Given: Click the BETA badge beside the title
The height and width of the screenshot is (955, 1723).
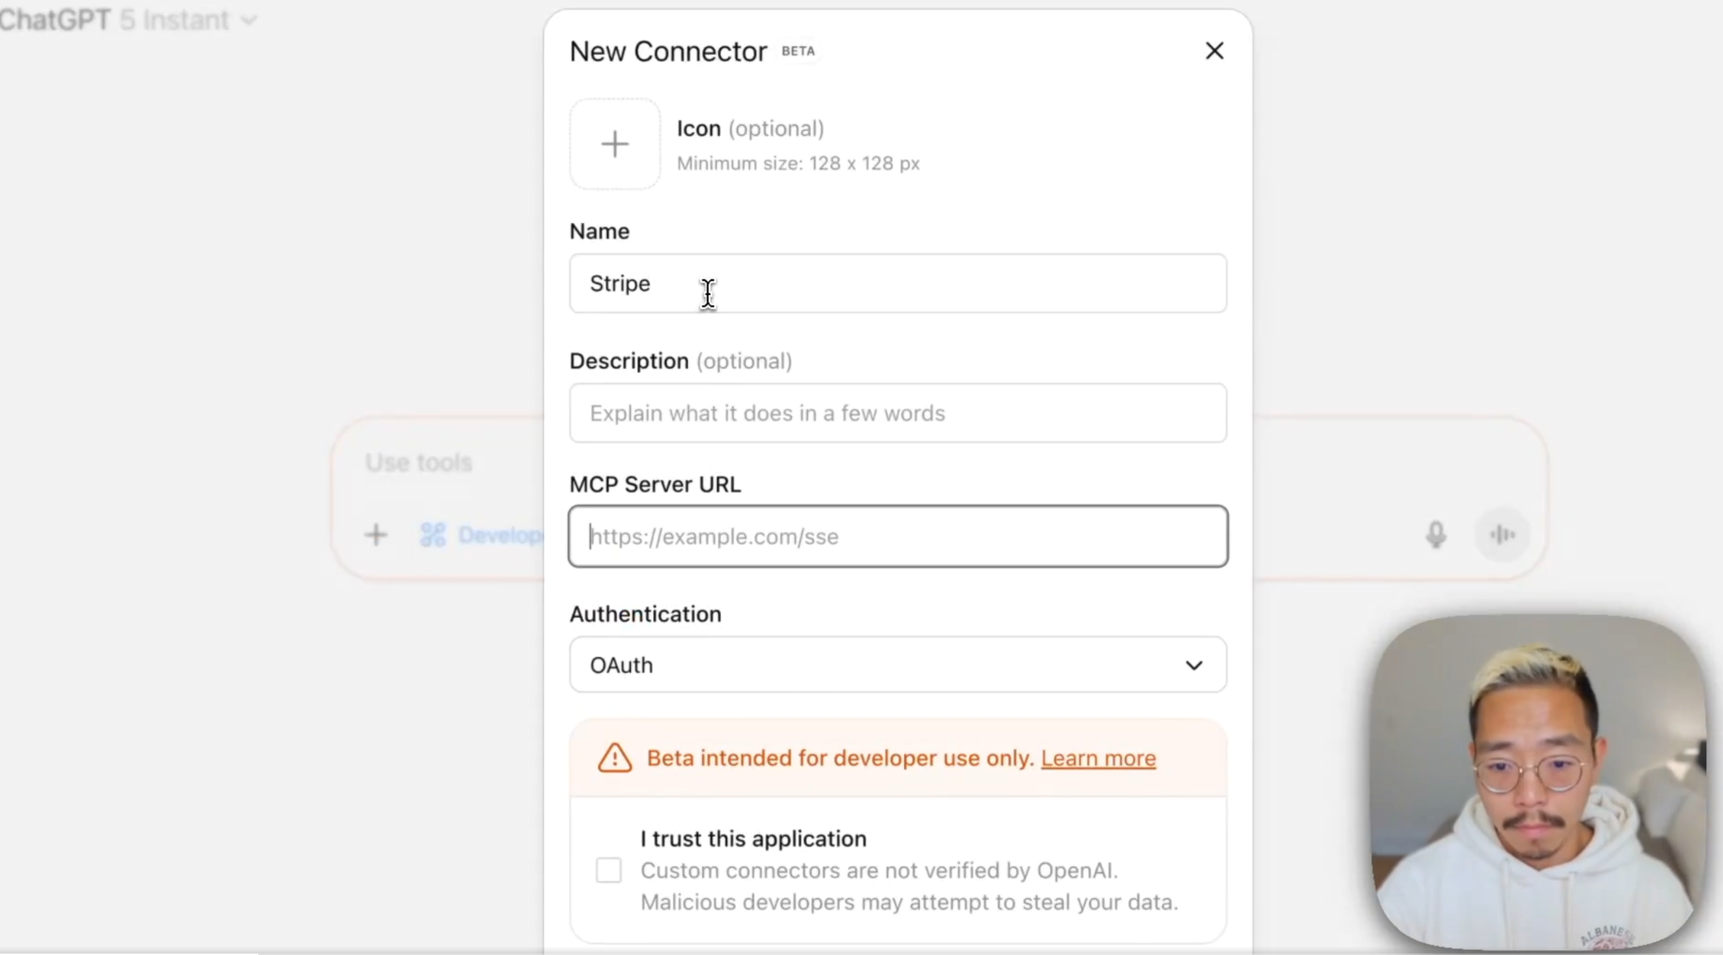Looking at the screenshot, I should [798, 52].
